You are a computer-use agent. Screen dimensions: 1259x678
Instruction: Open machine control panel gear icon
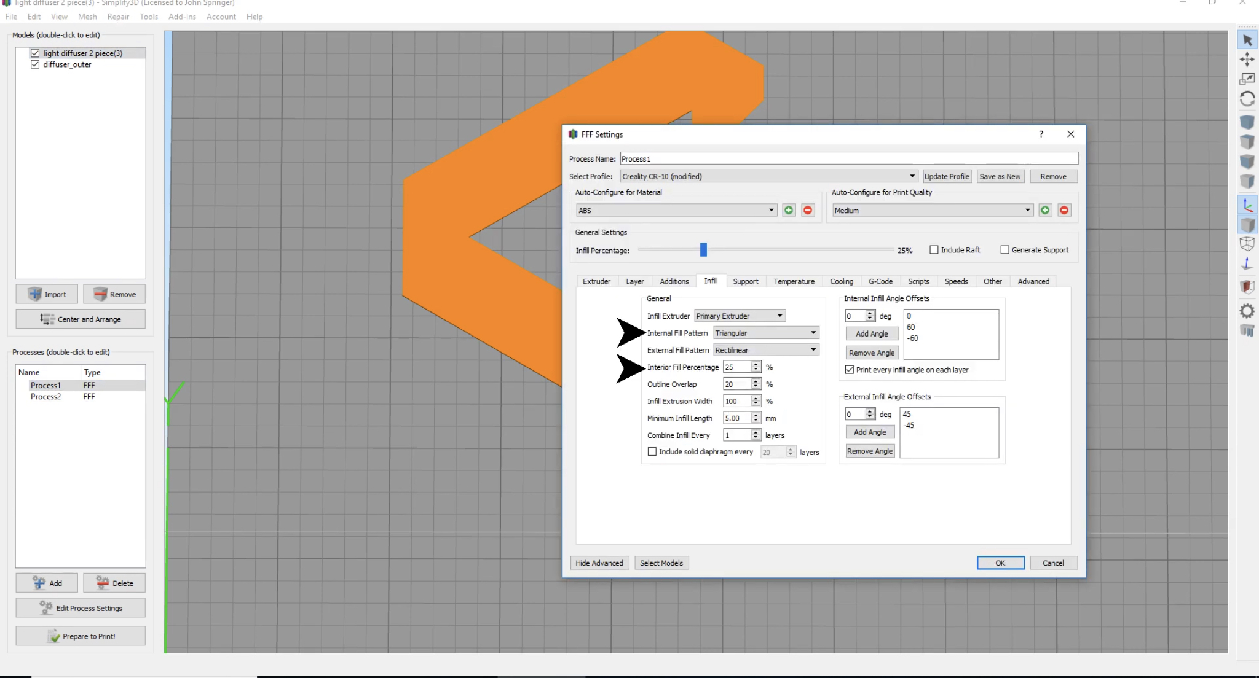click(1247, 311)
